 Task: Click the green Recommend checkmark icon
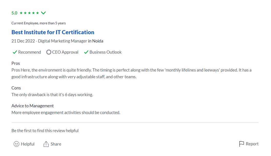coord(15,52)
